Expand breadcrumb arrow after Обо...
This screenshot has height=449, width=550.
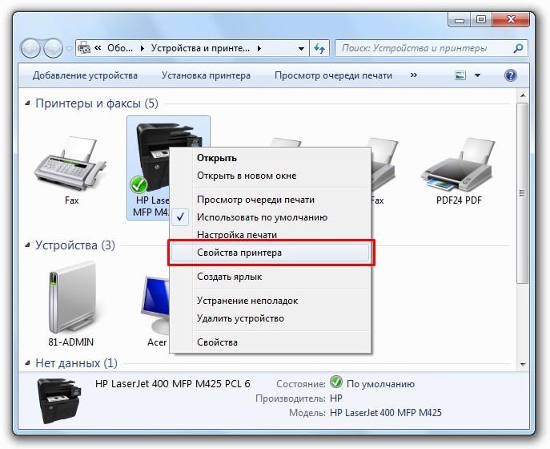(x=142, y=48)
